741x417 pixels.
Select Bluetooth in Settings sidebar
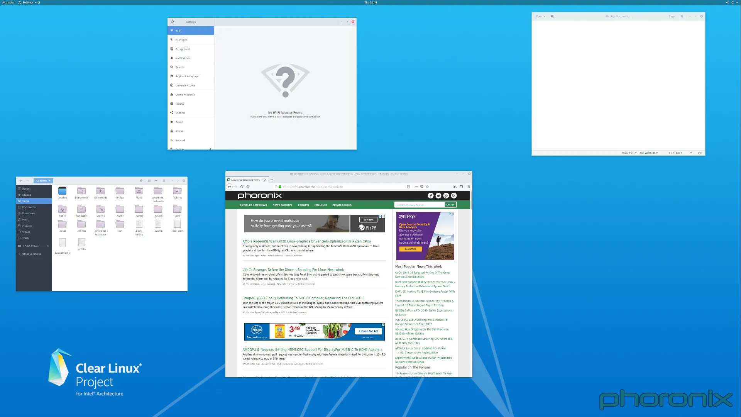click(x=191, y=40)
